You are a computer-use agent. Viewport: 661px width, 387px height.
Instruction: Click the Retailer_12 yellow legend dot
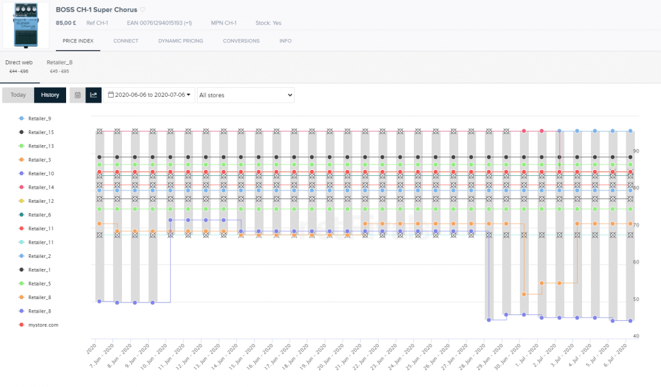22,201
